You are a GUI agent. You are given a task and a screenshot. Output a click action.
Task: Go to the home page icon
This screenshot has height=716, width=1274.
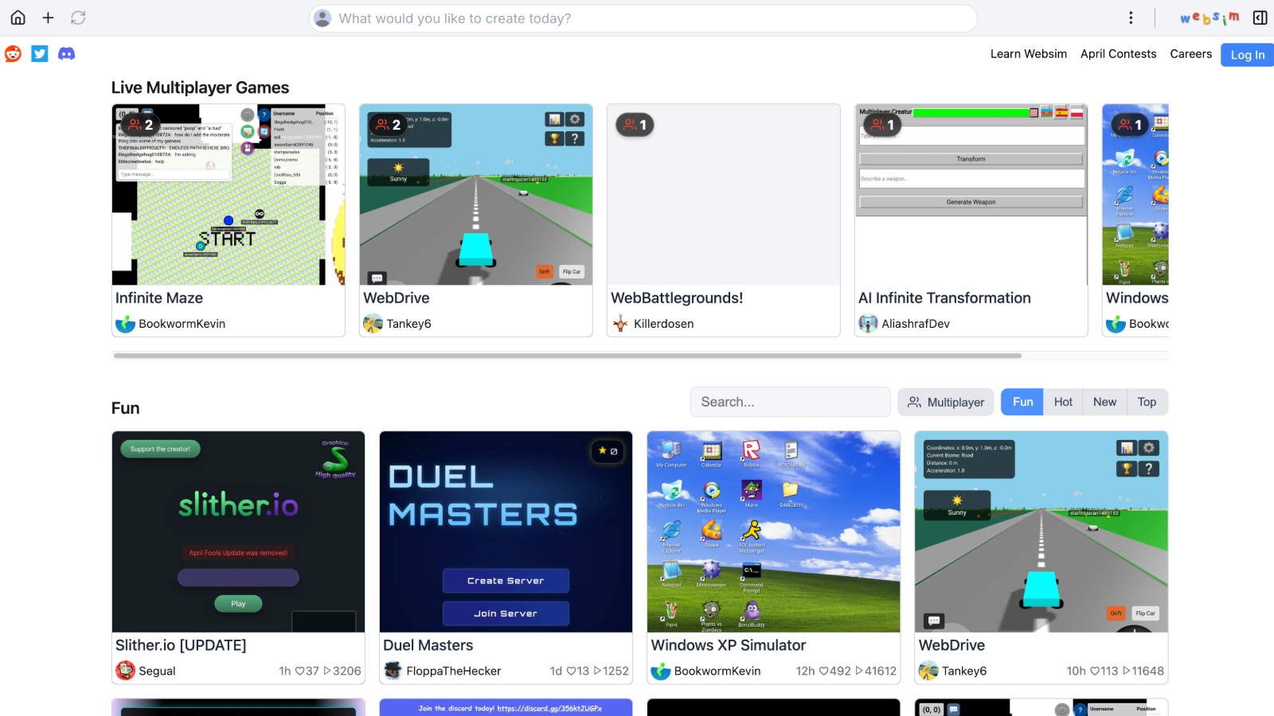coord(18,18)
